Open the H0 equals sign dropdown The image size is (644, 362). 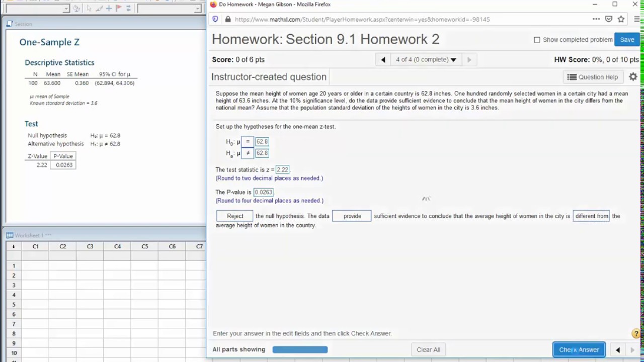[x=248, y=141]
